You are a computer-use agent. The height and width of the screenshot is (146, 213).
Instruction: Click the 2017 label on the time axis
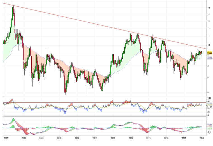tap(184, 138)
